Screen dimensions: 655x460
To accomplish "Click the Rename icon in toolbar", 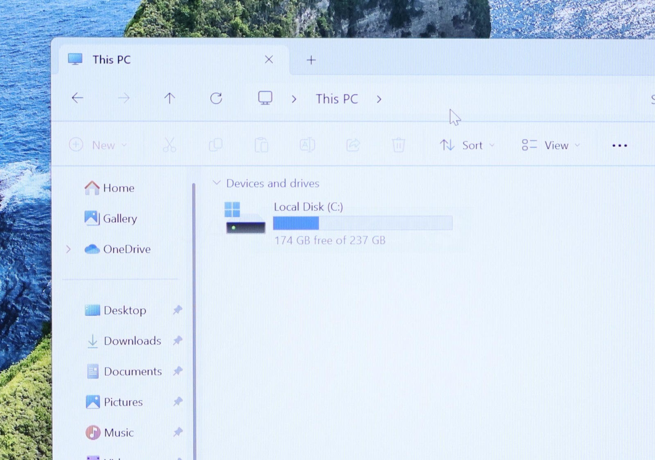I will click(x=307, y=145).
